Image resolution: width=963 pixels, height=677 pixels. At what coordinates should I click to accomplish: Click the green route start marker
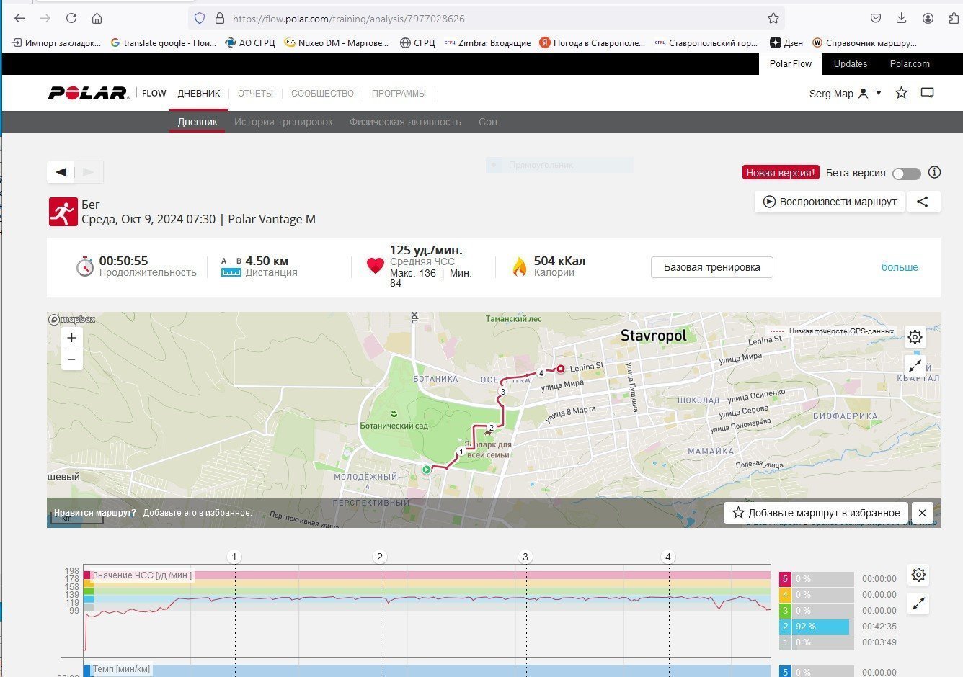pyautogui.click(x=427, y=470)
